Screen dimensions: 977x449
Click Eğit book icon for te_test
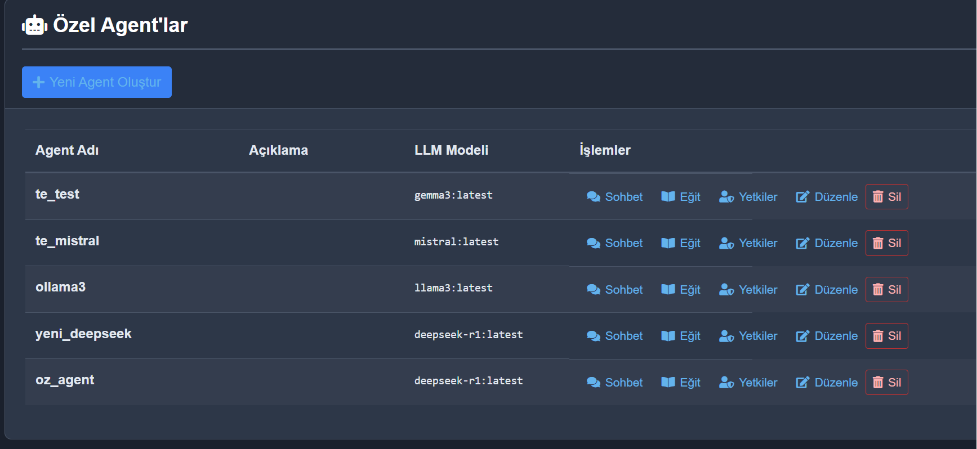point(668,197)
